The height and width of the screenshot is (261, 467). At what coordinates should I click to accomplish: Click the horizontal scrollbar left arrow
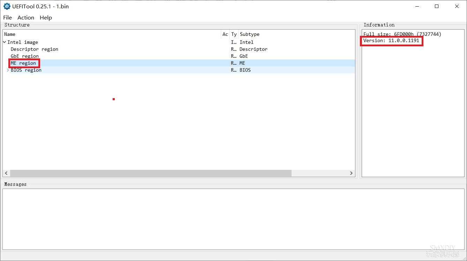[x=6, y=173]
